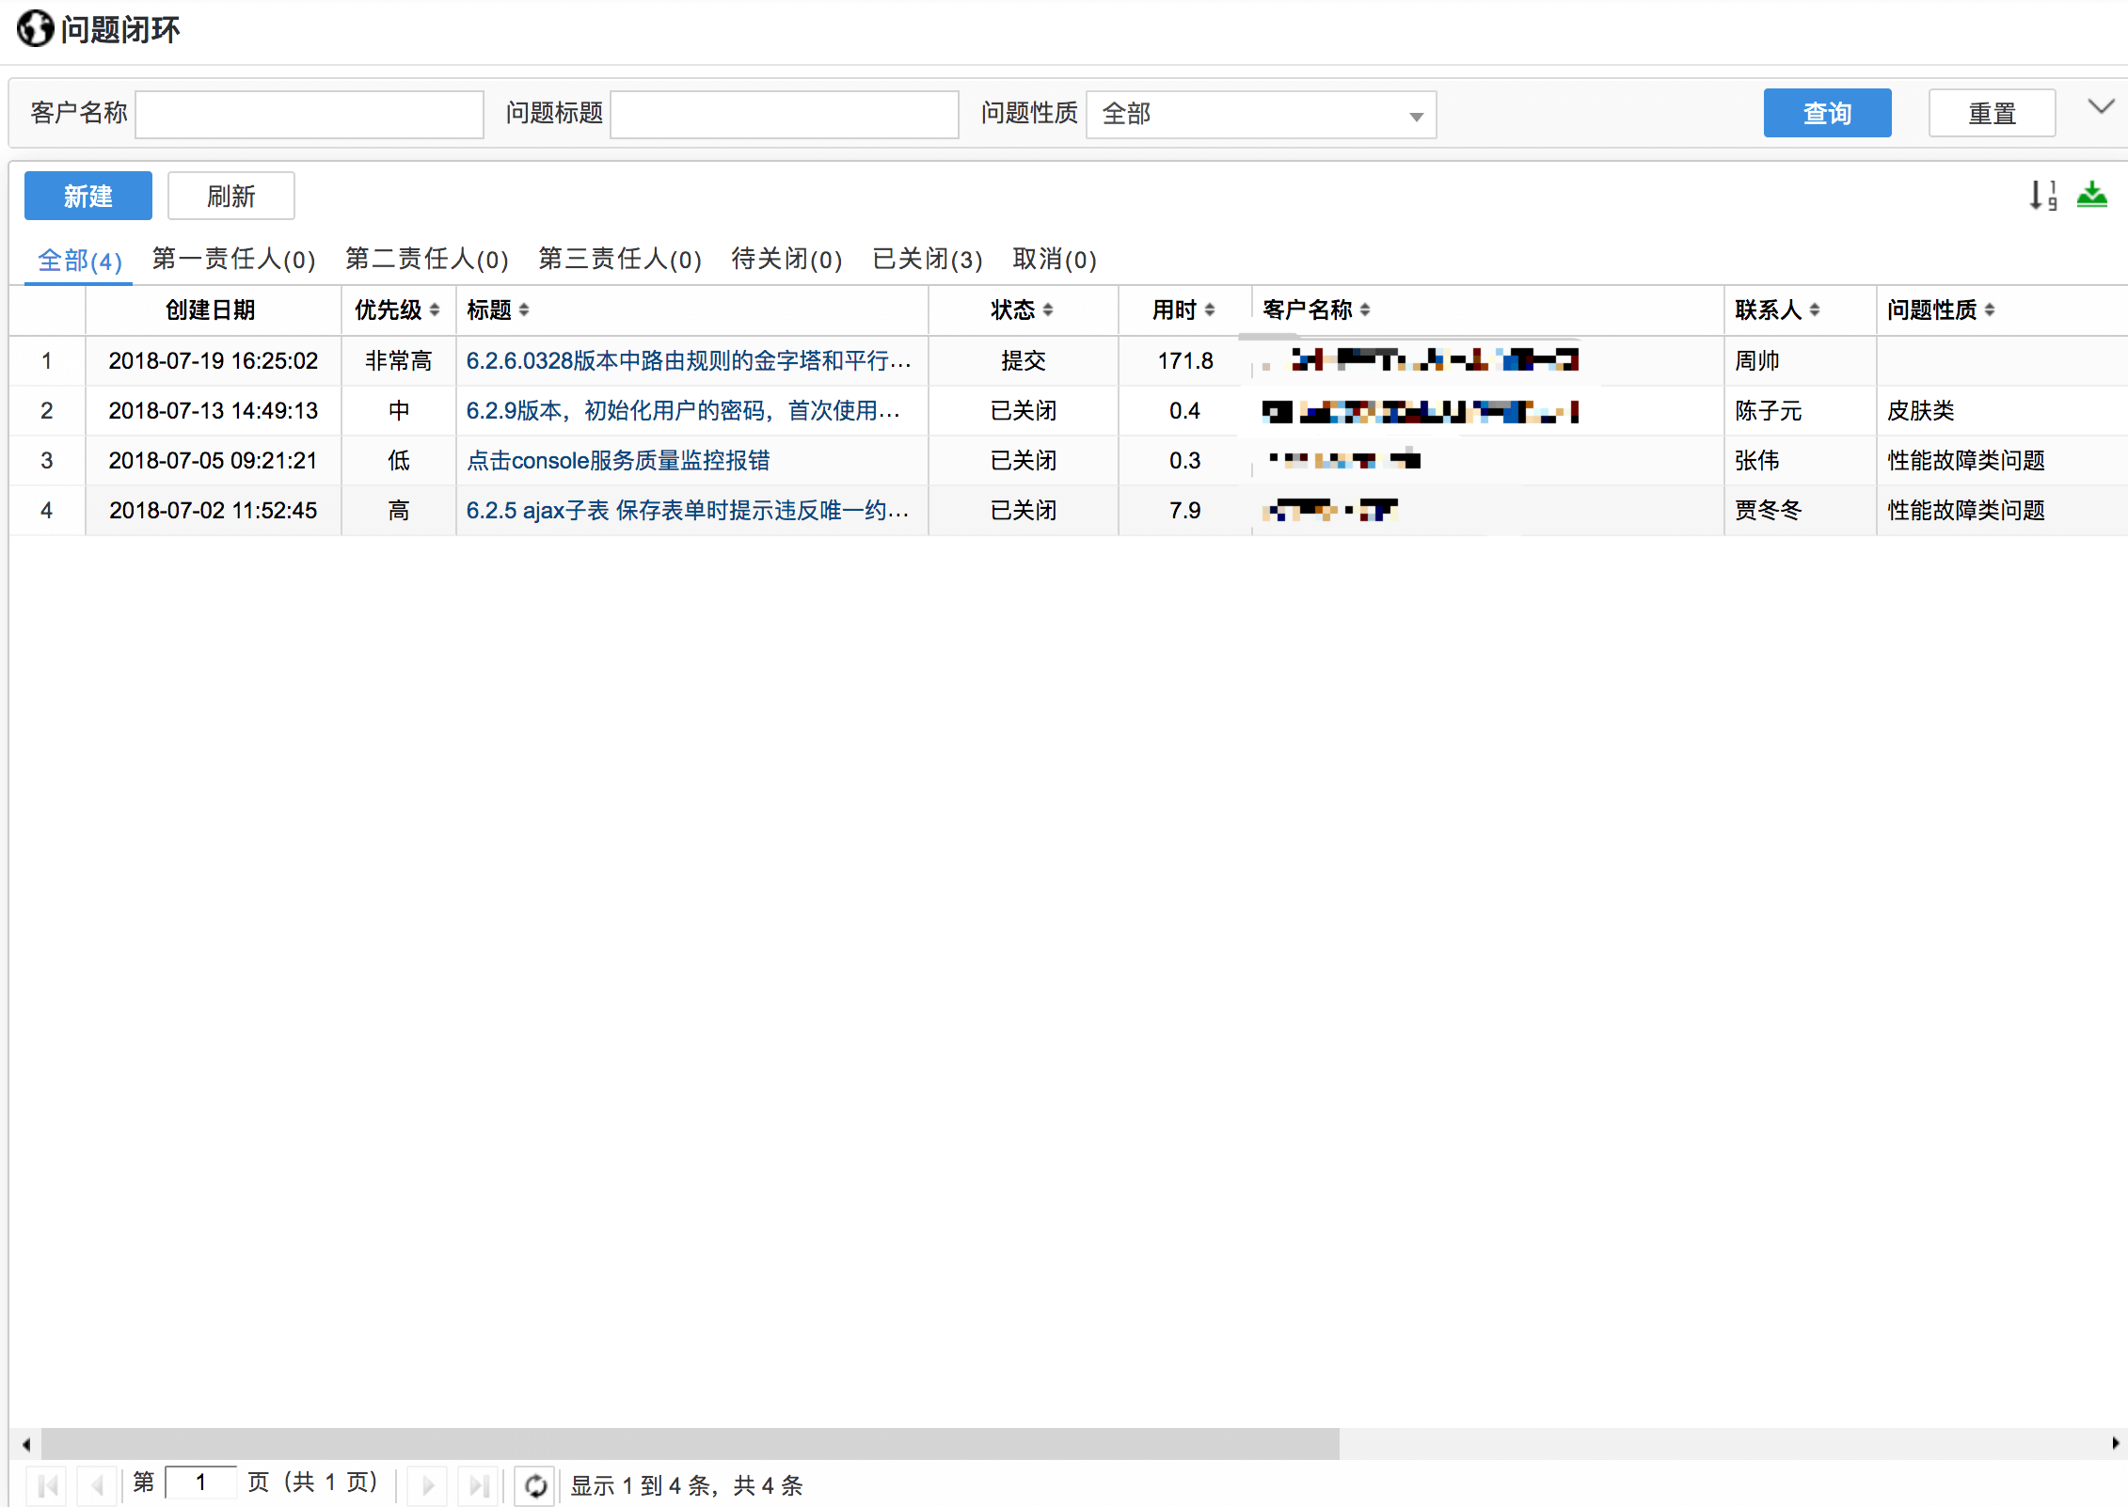Open issue link 6.2.9版本，初始化用户的密码
Screen dimensions: 2128x1507
(x=684, y=410)
